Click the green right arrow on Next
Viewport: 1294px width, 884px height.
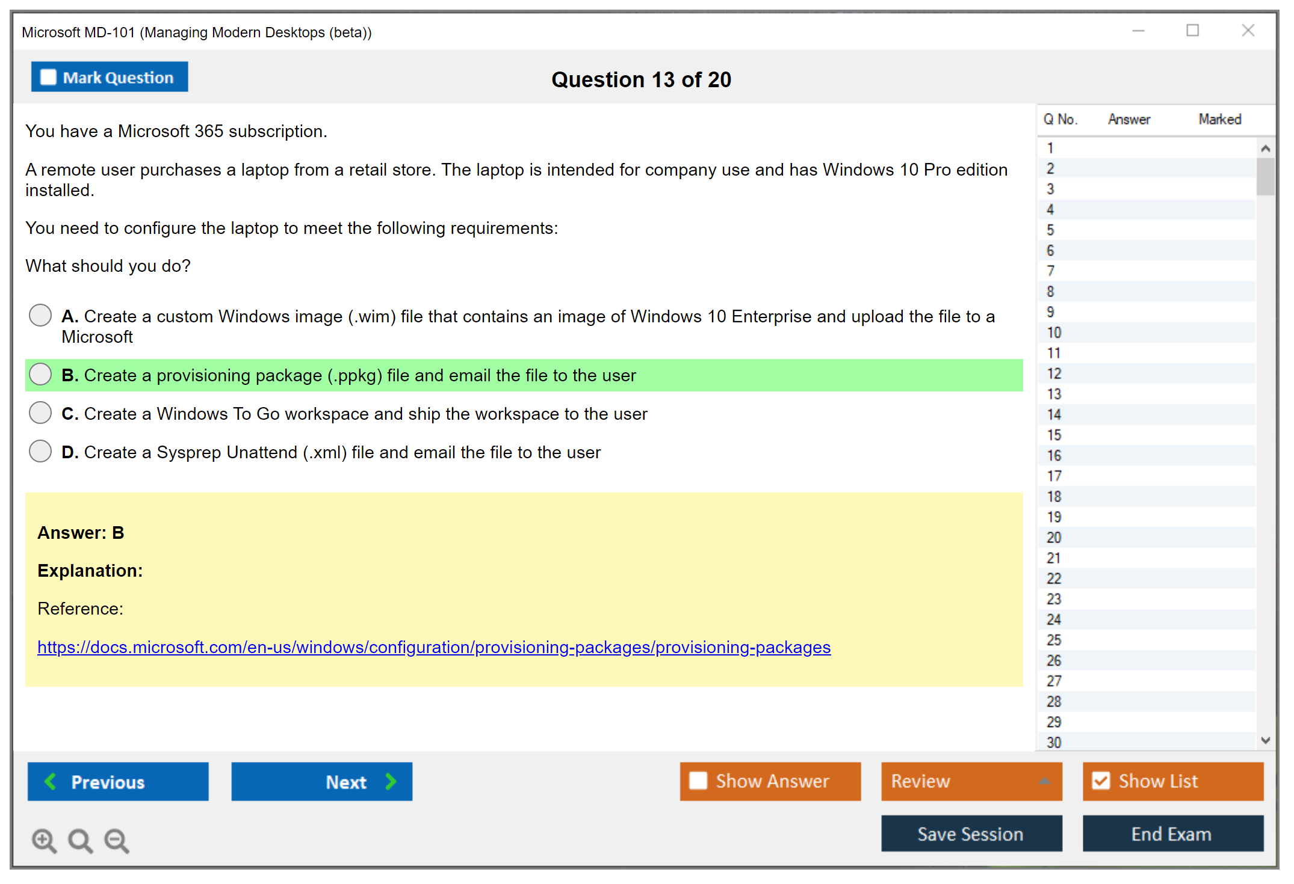click(391, 782)
